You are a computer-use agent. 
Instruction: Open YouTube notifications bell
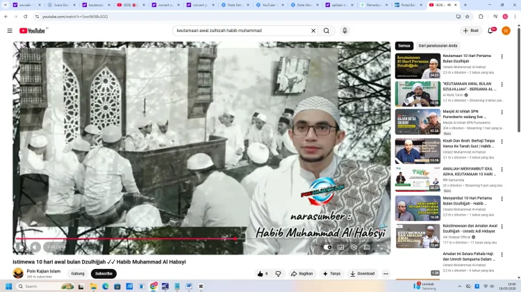[x=490, y=31]
